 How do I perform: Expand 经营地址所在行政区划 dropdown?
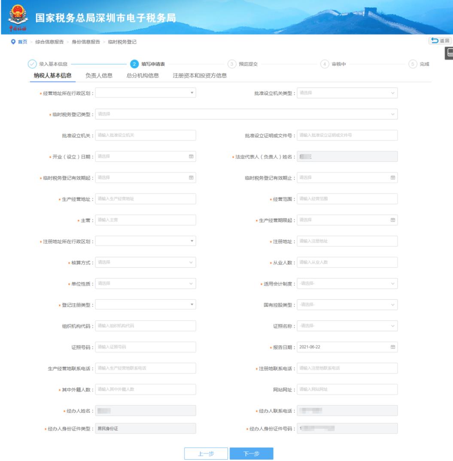(x=192, y=93)
